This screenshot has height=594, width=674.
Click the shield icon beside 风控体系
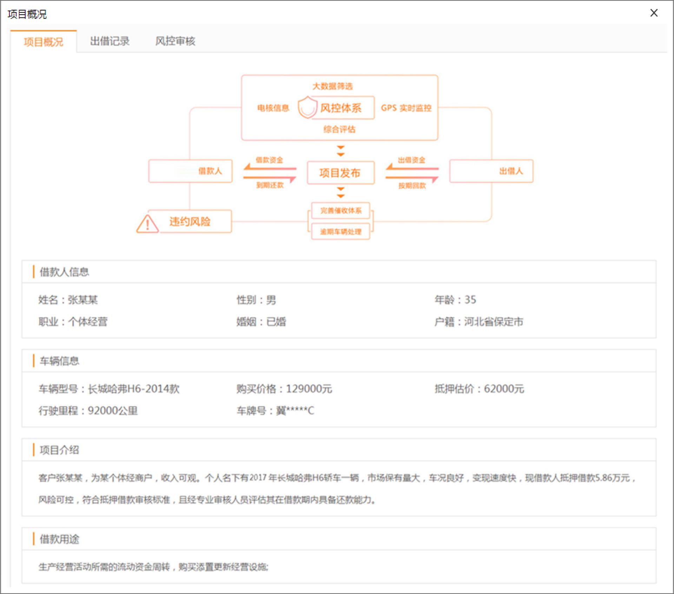pyautogui.click(x=308, y=108)
